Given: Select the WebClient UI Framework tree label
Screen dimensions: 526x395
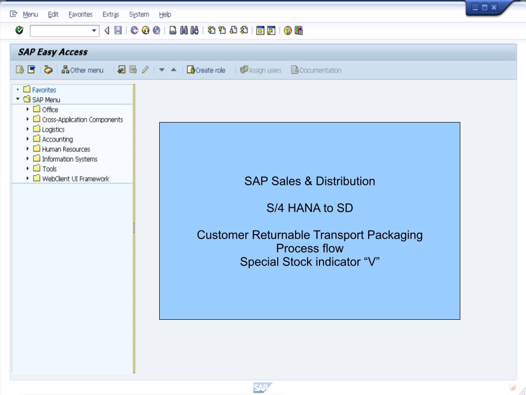Looking at the screenshot, I should pos(76,179).
